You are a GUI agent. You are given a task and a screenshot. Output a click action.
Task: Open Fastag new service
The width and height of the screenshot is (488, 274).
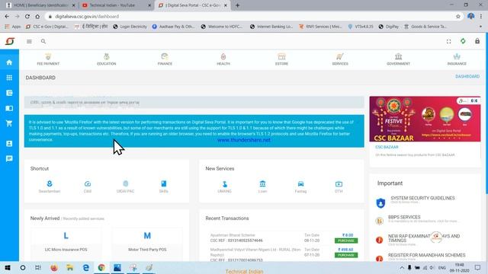300,186
